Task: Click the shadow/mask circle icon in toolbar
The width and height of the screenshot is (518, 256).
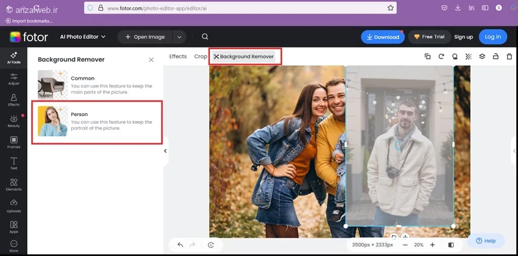Action: pos(455,56)
